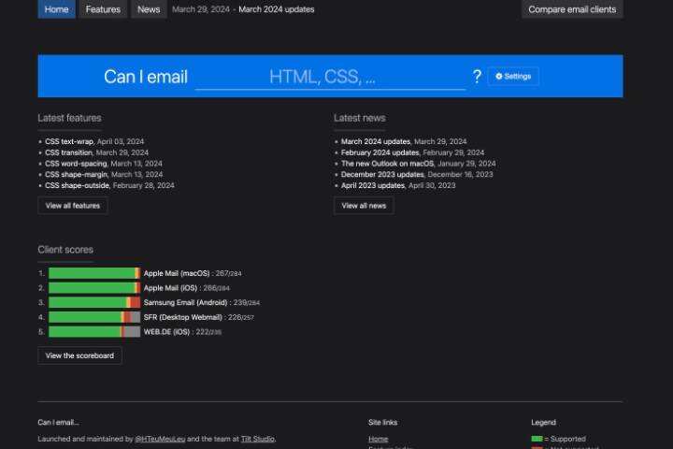673x449 pixels.
Task: Open the Tilt Studio footer link
Action: 257,439
